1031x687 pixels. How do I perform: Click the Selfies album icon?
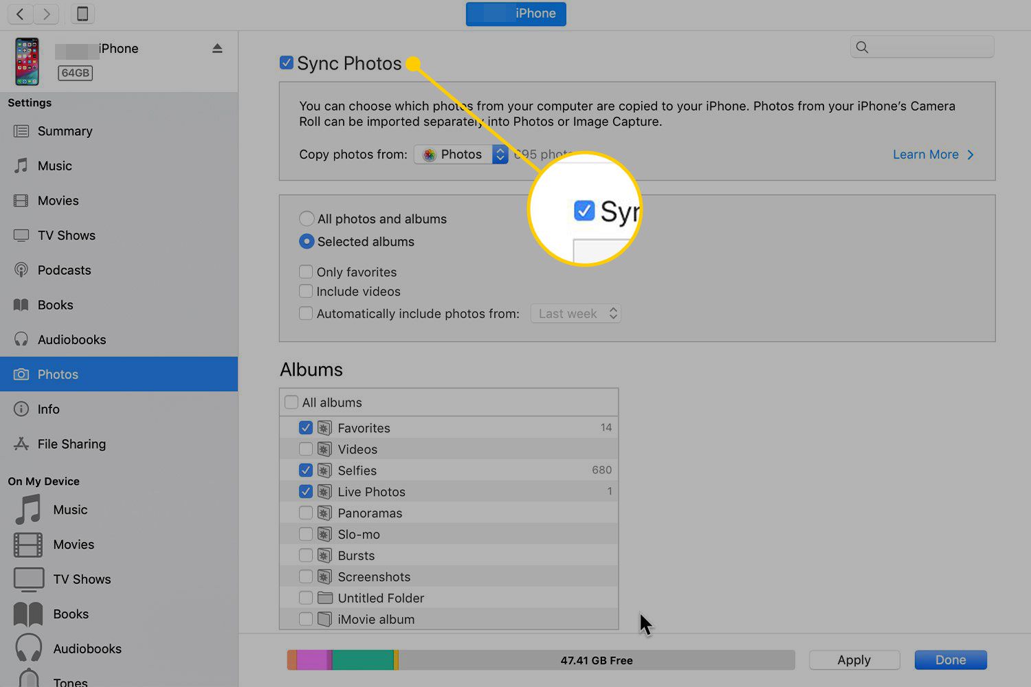point(325,471)
